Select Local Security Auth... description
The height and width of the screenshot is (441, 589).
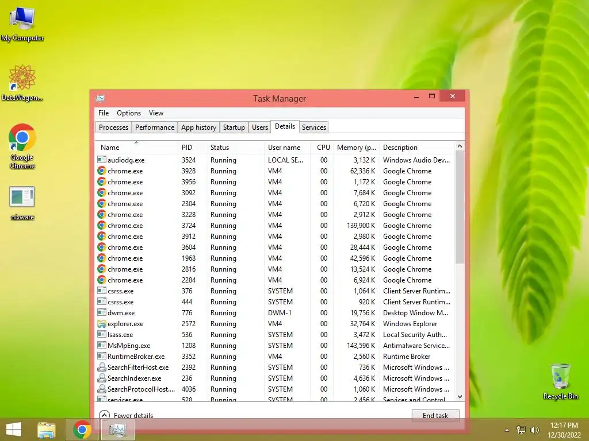(x=415, y=335)
